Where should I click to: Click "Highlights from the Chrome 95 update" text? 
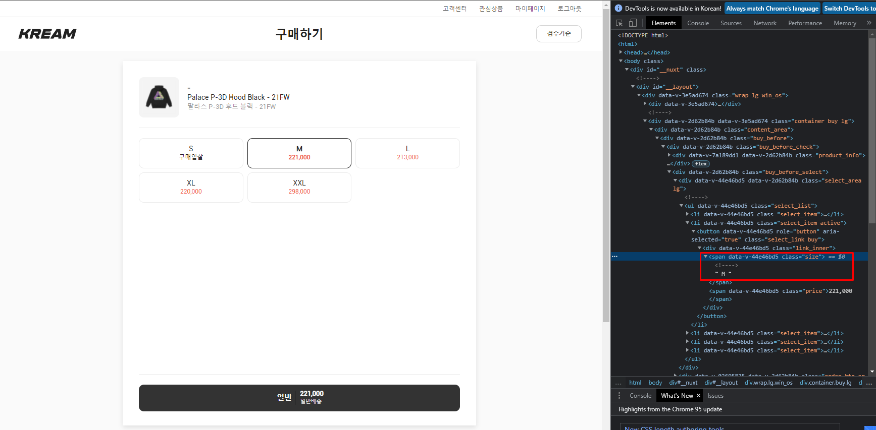click(670, 409)
